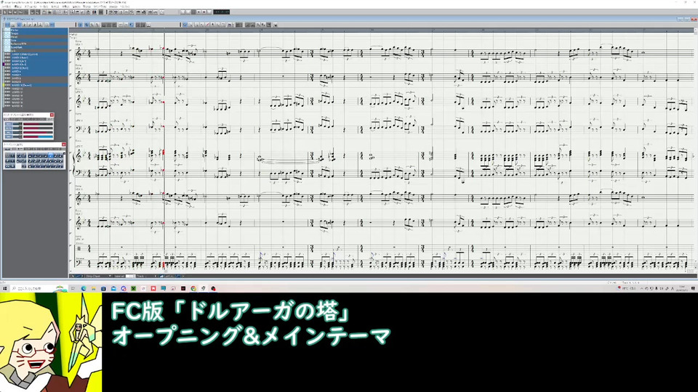Close the upper small floating panel
Viewport: 698px width, 392px height.
pyautogui.click(x=52, y=115)
